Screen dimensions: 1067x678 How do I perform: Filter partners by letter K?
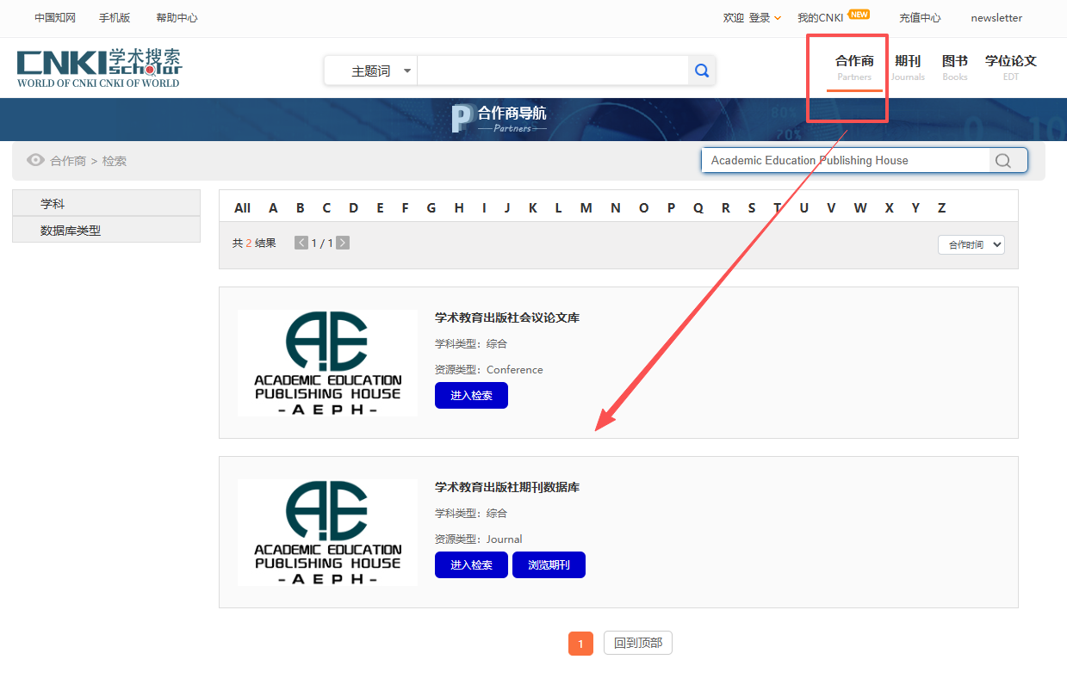[x=533, y=207]
